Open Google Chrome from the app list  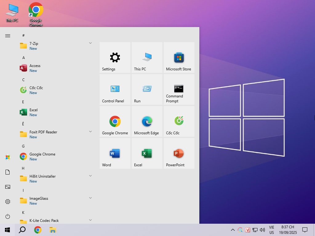click(x=56, y=156)
